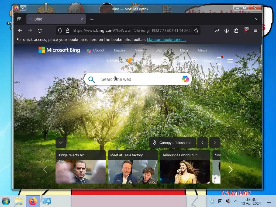Focus the Search the web box

pyautogui.click(x=138, y=79)
